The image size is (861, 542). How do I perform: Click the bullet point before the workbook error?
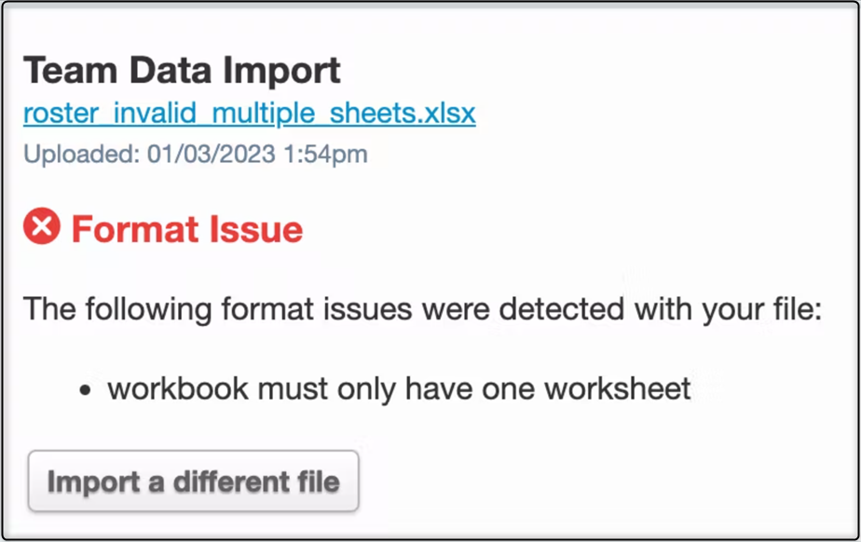pyautogui.click(x=86, y=389)
